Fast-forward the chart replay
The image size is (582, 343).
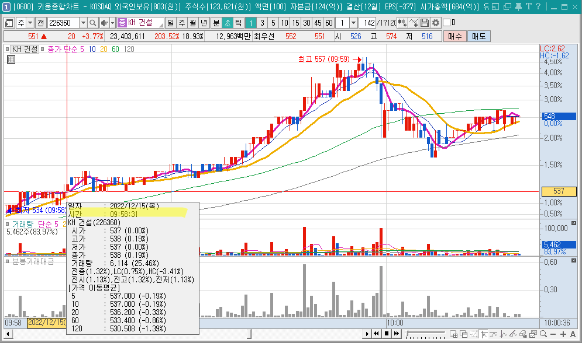coord(396,334)
